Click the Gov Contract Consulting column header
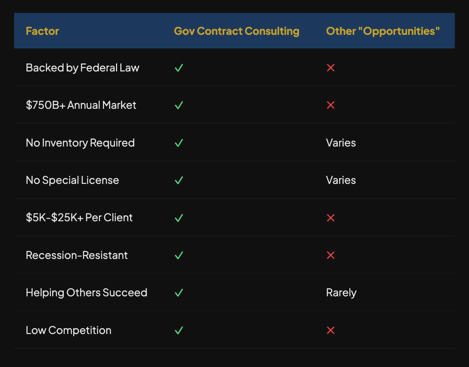 pos(237,31)
